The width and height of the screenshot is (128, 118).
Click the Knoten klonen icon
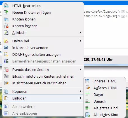6,19
